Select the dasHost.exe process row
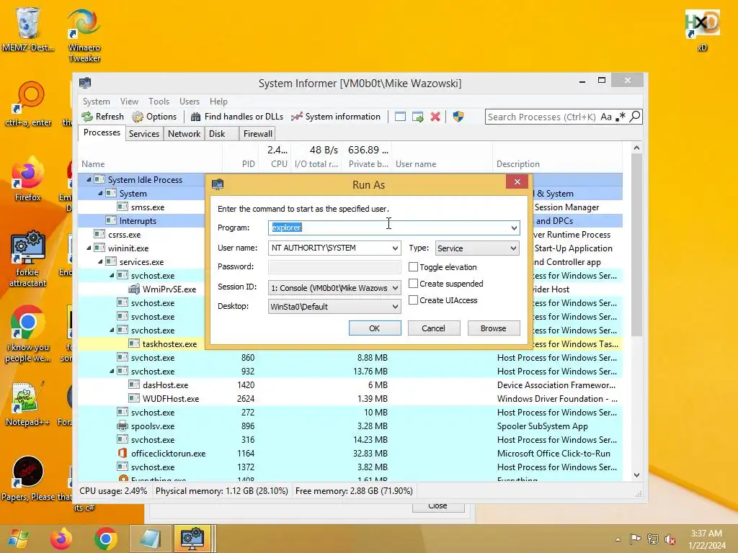The image size is (738, 553). coord(350,385)
